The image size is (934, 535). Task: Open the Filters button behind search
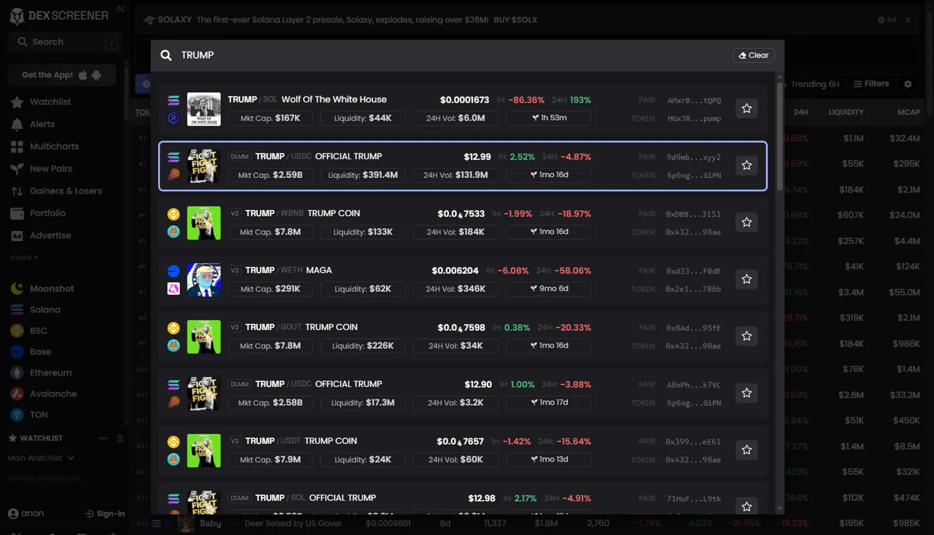pos(871,84)
